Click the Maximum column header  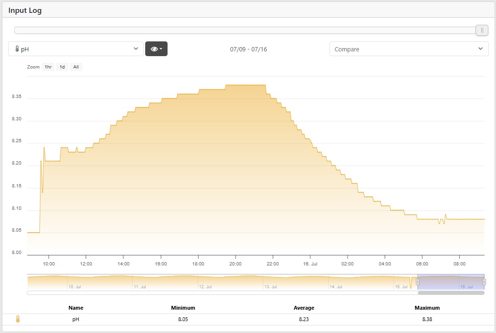(427, 308)
